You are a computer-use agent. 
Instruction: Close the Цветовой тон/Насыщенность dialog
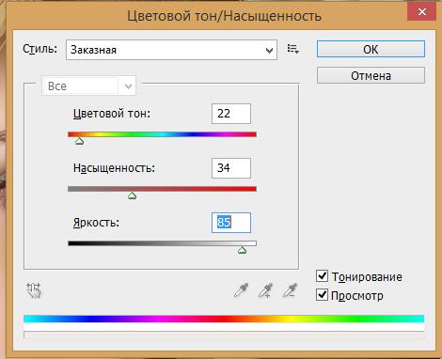pyautogui.click(x=422, y=12)
